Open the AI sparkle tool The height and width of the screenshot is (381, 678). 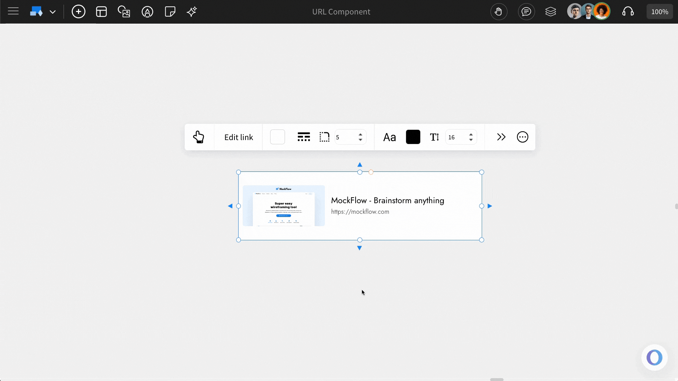pos(192,12)
